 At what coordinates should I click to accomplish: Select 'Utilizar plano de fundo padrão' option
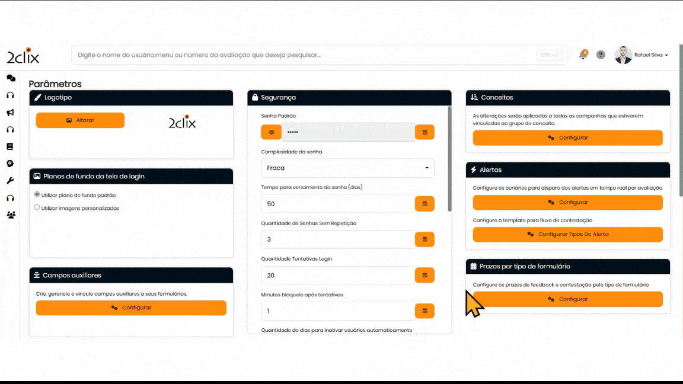pos(37,194)
